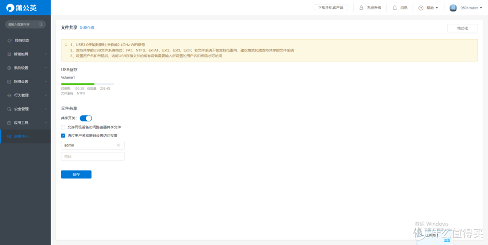
Task: Open the 功能介绍 link
Action: coord(87,28)
